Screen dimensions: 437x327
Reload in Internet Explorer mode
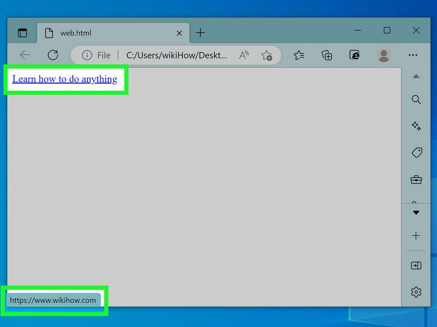point(355,55)
